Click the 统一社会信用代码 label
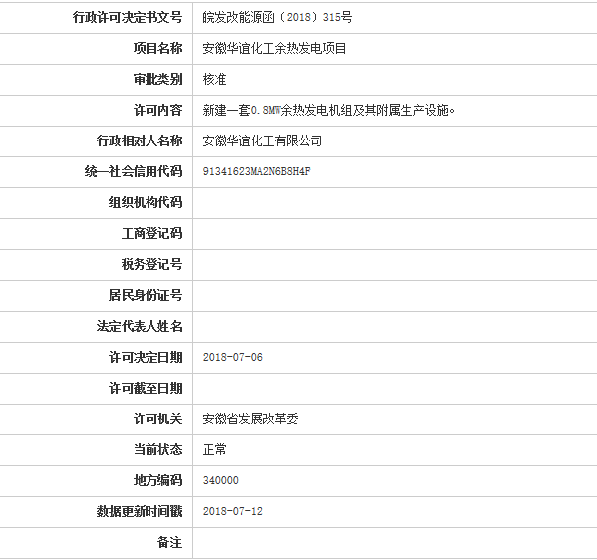597x560 pixels. tap(134, 171)
